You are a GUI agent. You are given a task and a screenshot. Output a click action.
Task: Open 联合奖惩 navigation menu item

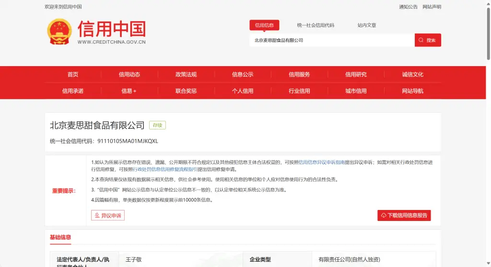[186, 91]
